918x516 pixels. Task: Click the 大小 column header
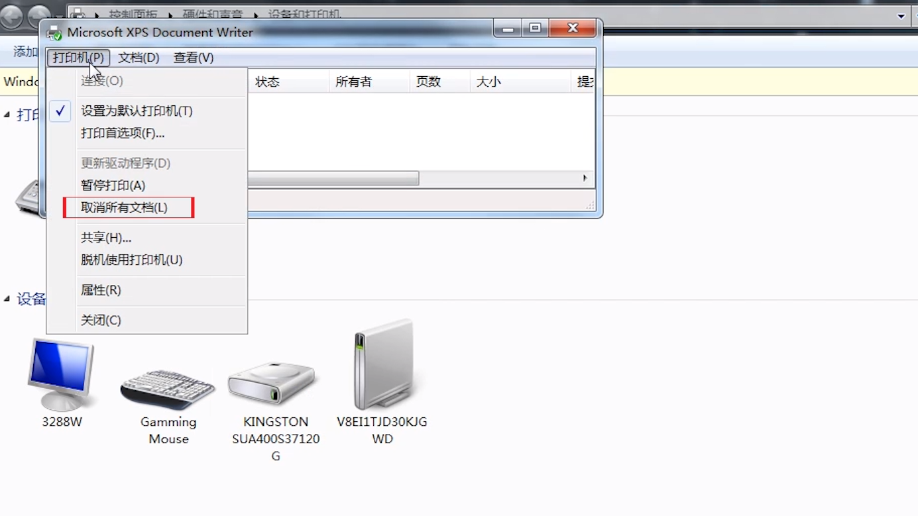pos(520,81)
